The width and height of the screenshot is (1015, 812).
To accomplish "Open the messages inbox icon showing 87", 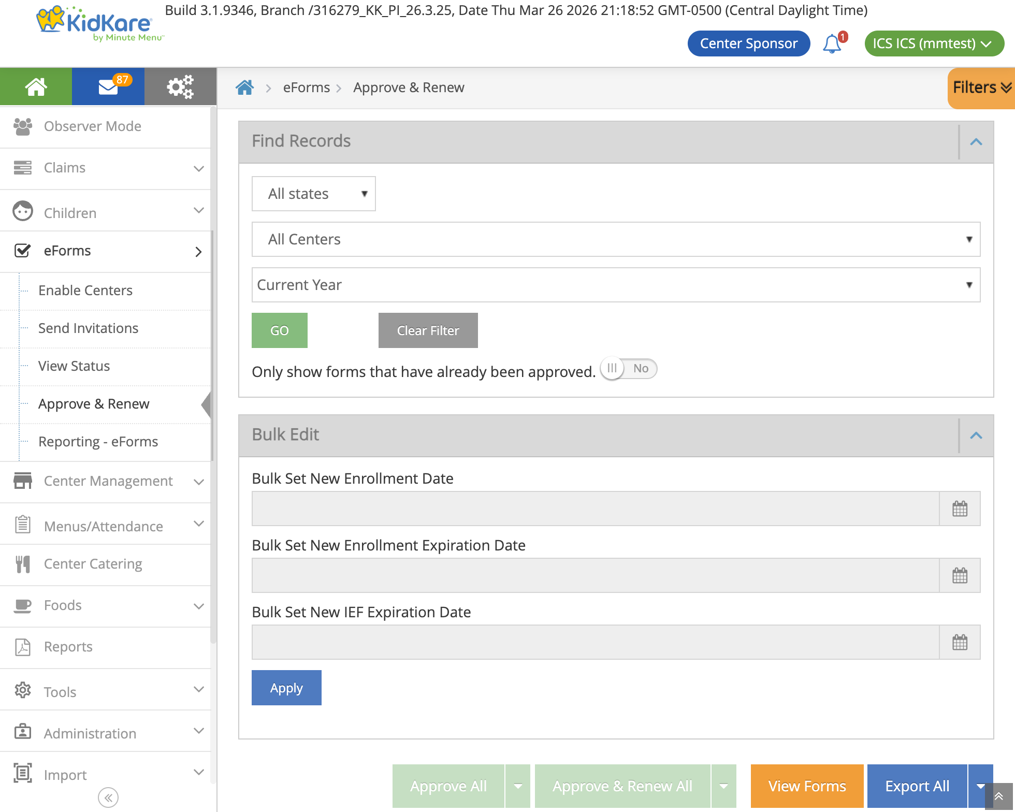I will tap(108, 86).
